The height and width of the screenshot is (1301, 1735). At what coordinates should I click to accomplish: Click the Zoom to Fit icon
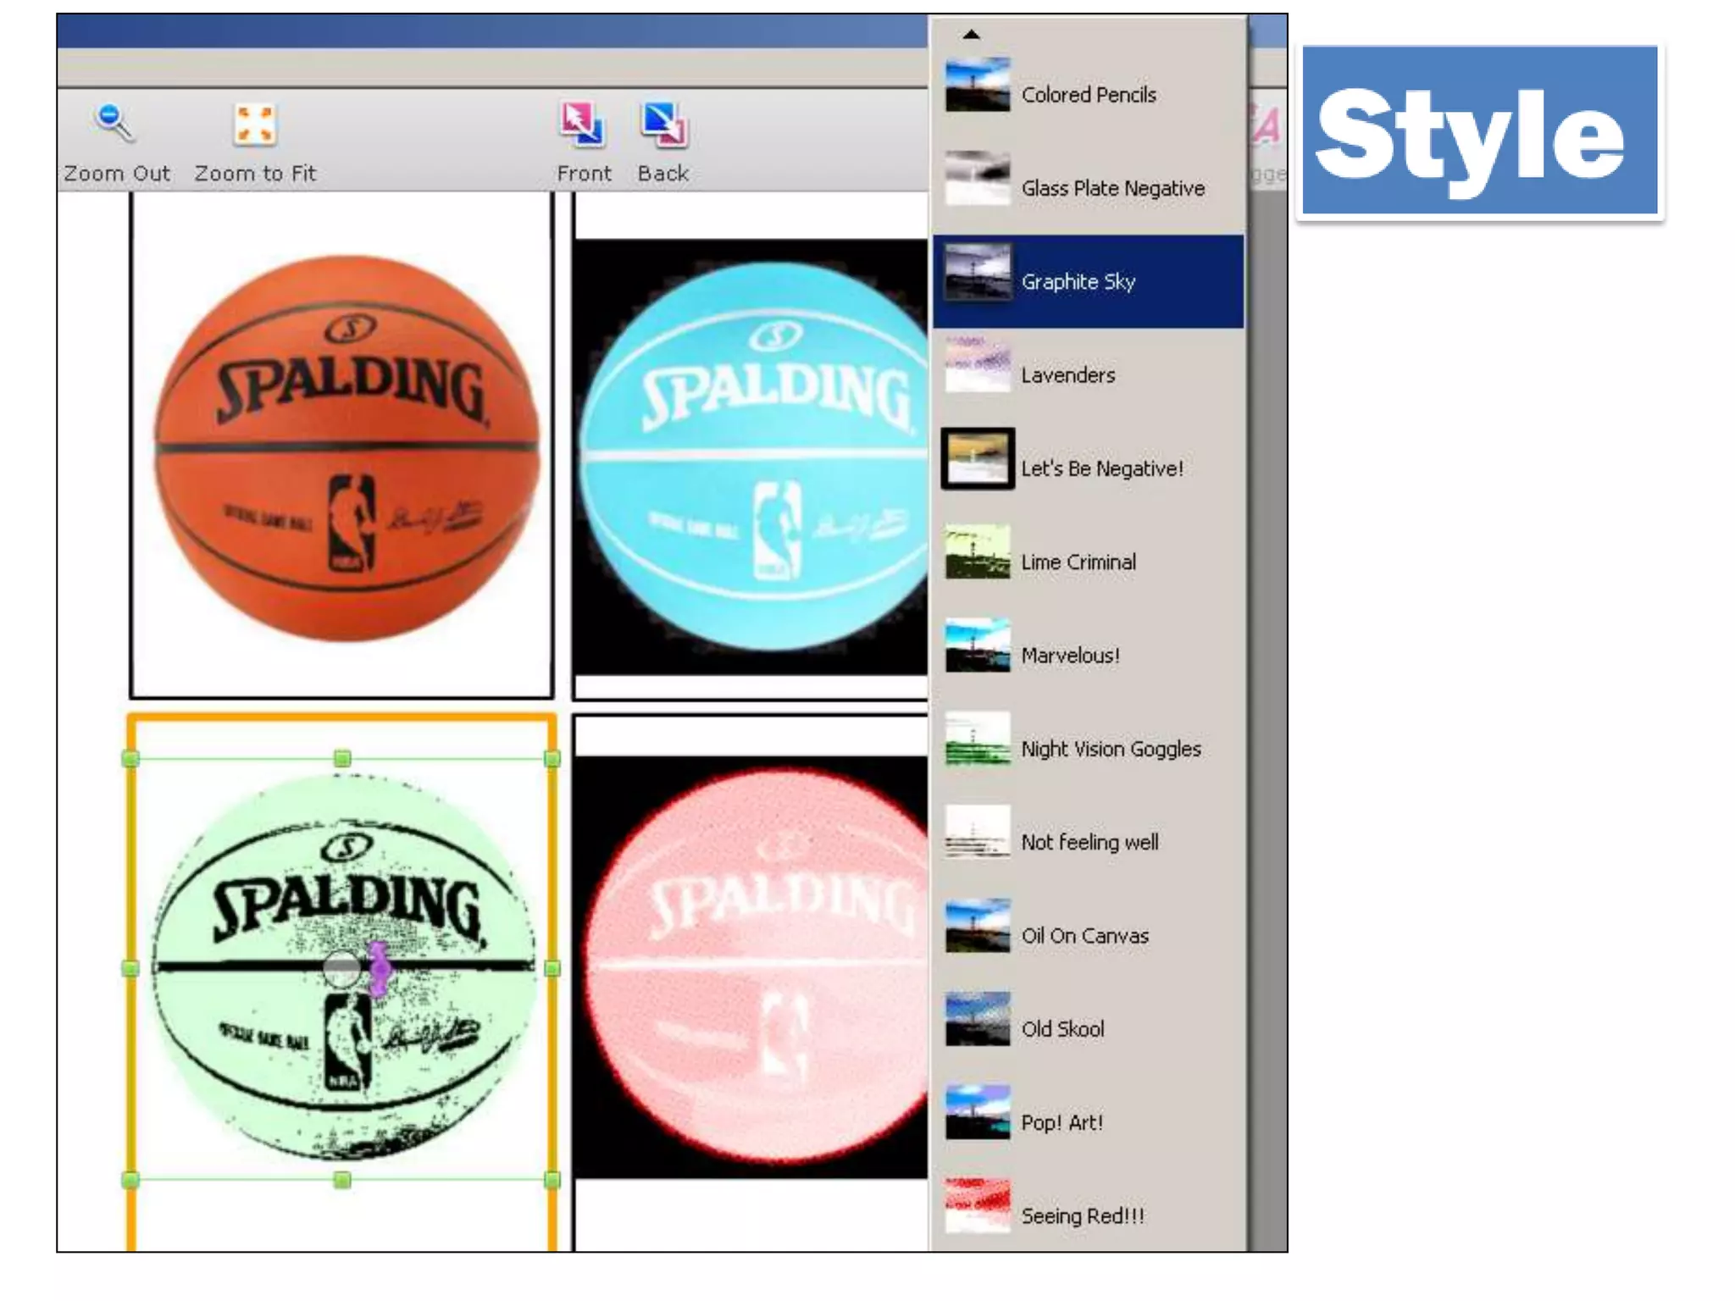tap(254, 125)
